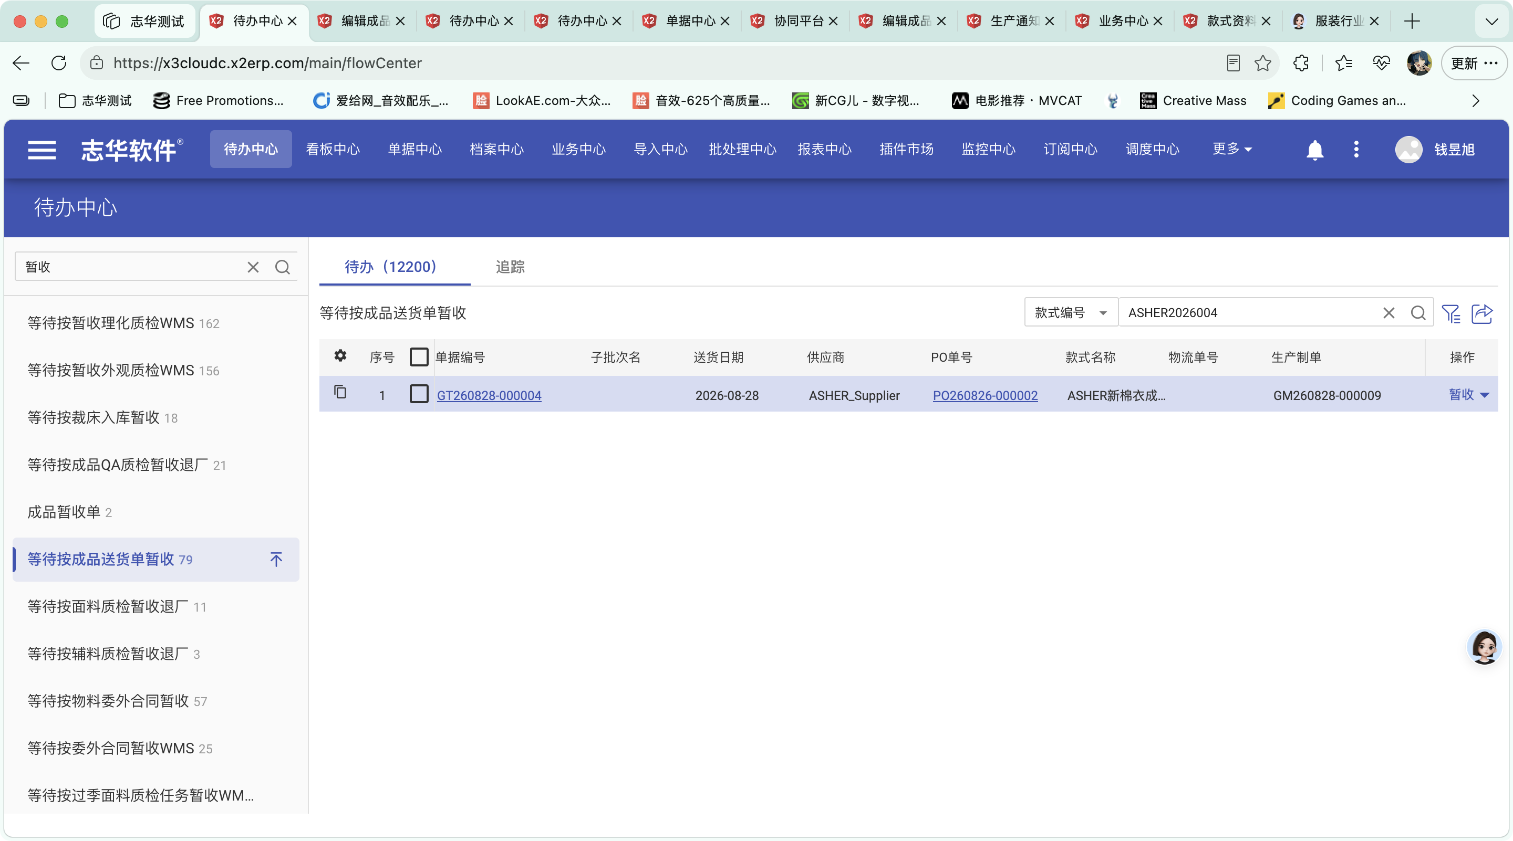Click the browser 更新 button

pos(1474,63)
